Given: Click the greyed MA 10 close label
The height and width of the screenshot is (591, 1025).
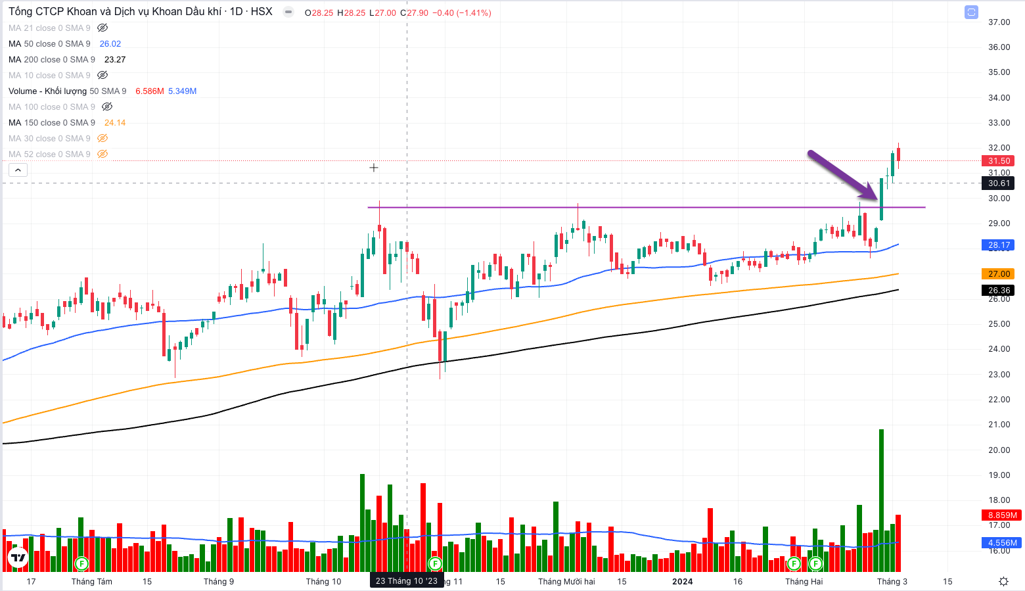Looking at the screenshot, I should (49, 75).
